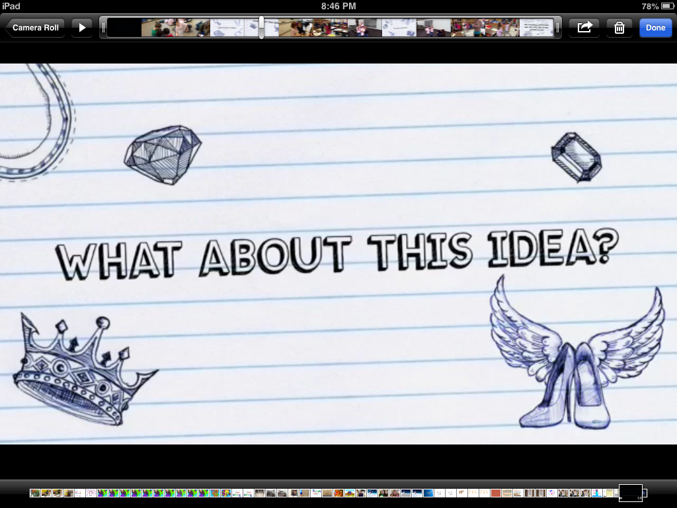Screen dimensions: 677x508
Task: Tap the battery indicator in status bar
Action: coord(666,6)
